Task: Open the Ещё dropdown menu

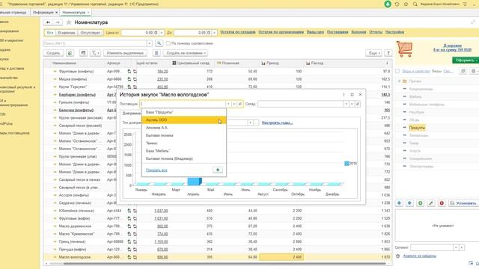Action: 373,53
